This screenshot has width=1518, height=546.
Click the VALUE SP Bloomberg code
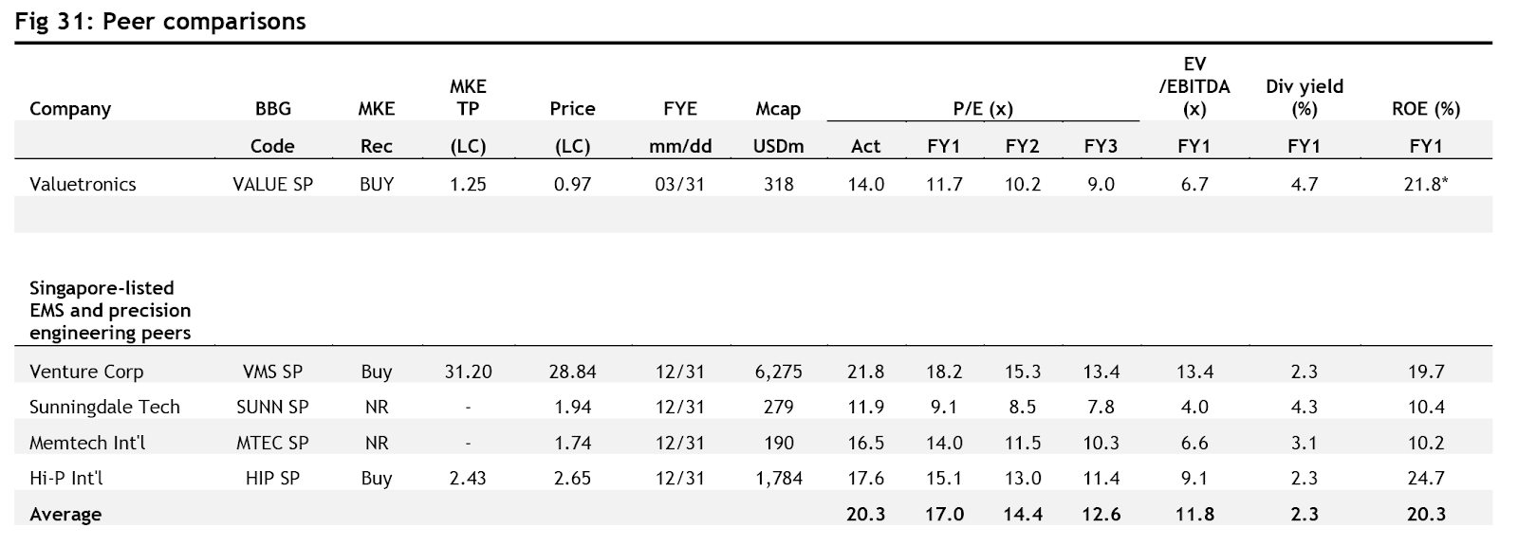coord(272,184)
